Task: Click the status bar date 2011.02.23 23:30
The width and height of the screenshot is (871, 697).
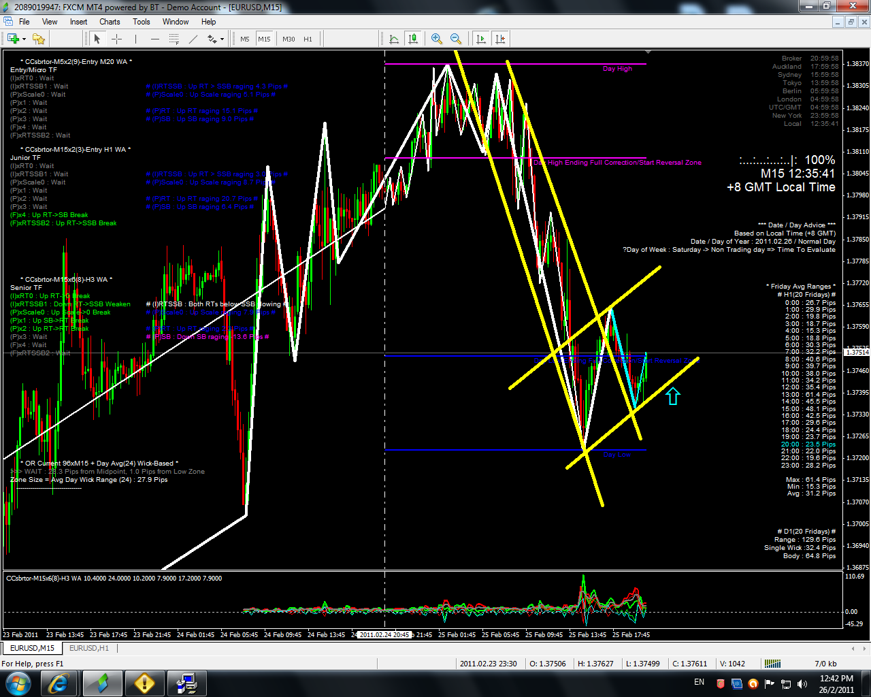Action: [489, 664]
